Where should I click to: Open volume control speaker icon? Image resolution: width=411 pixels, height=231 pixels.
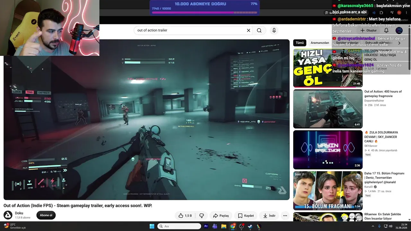(x=390, y=226)
